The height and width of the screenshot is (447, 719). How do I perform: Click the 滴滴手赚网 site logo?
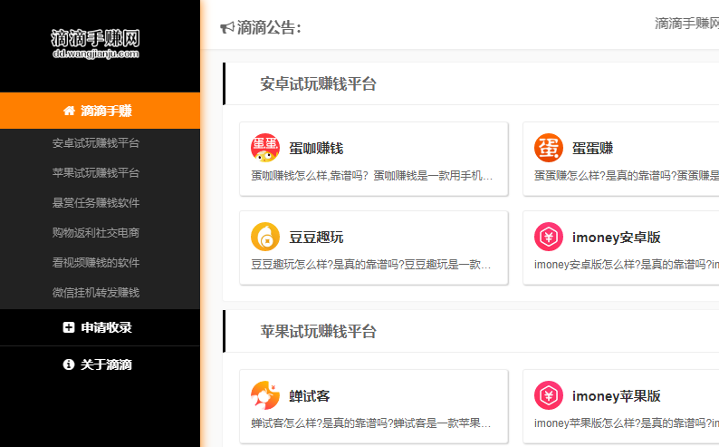95,44
